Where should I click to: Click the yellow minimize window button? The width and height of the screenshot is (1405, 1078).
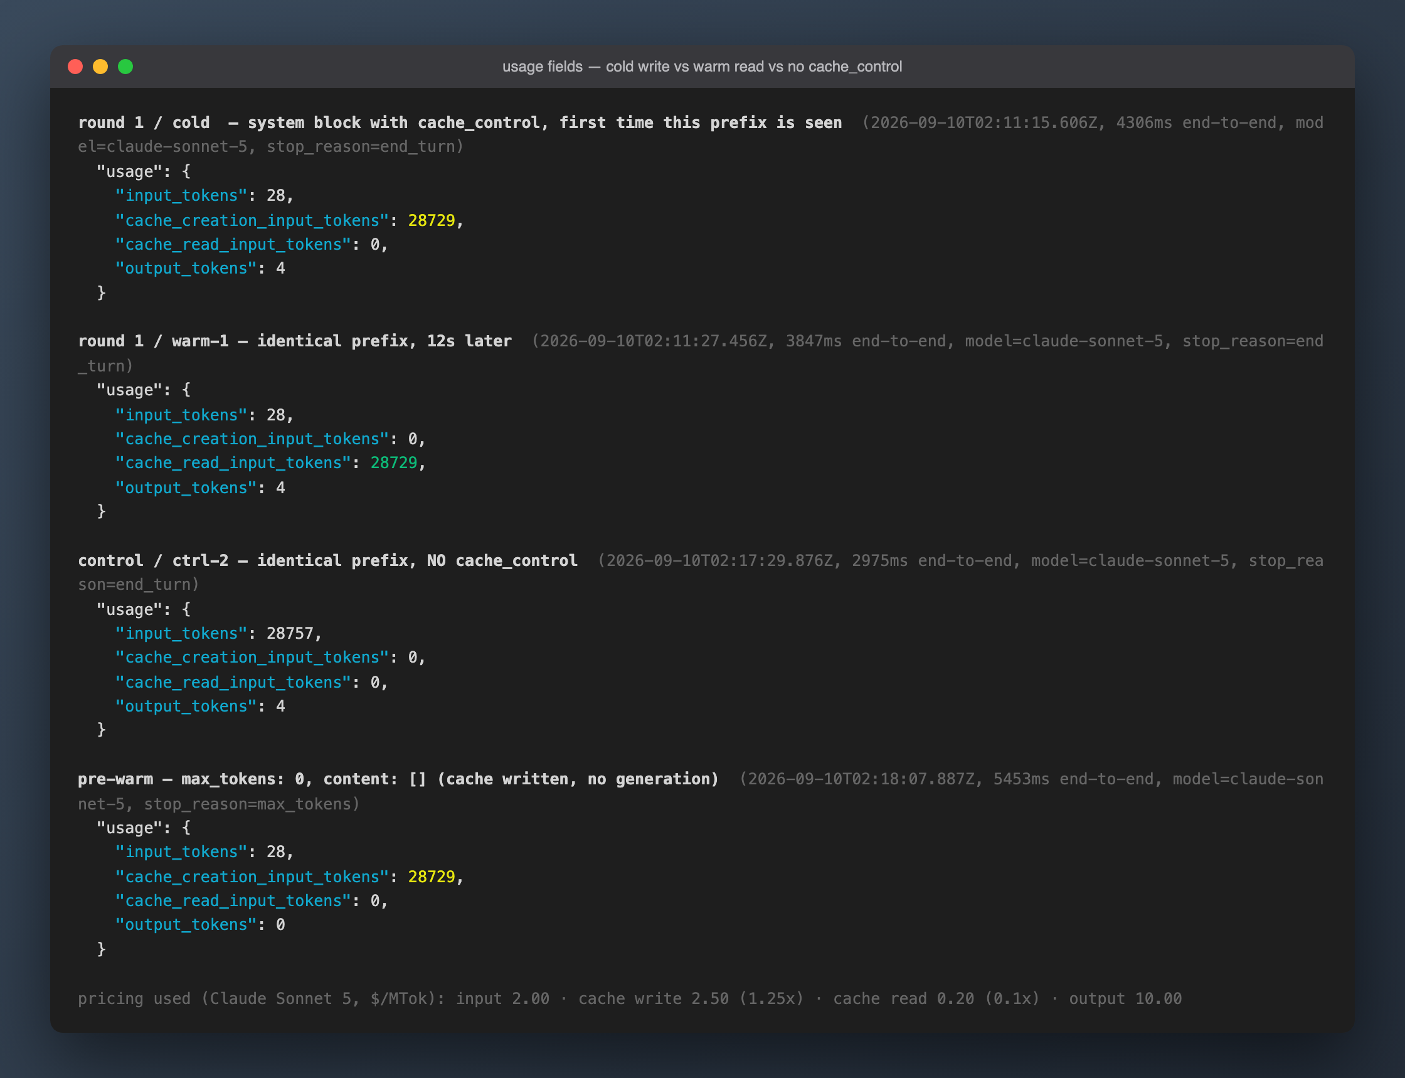coord(100,67)
